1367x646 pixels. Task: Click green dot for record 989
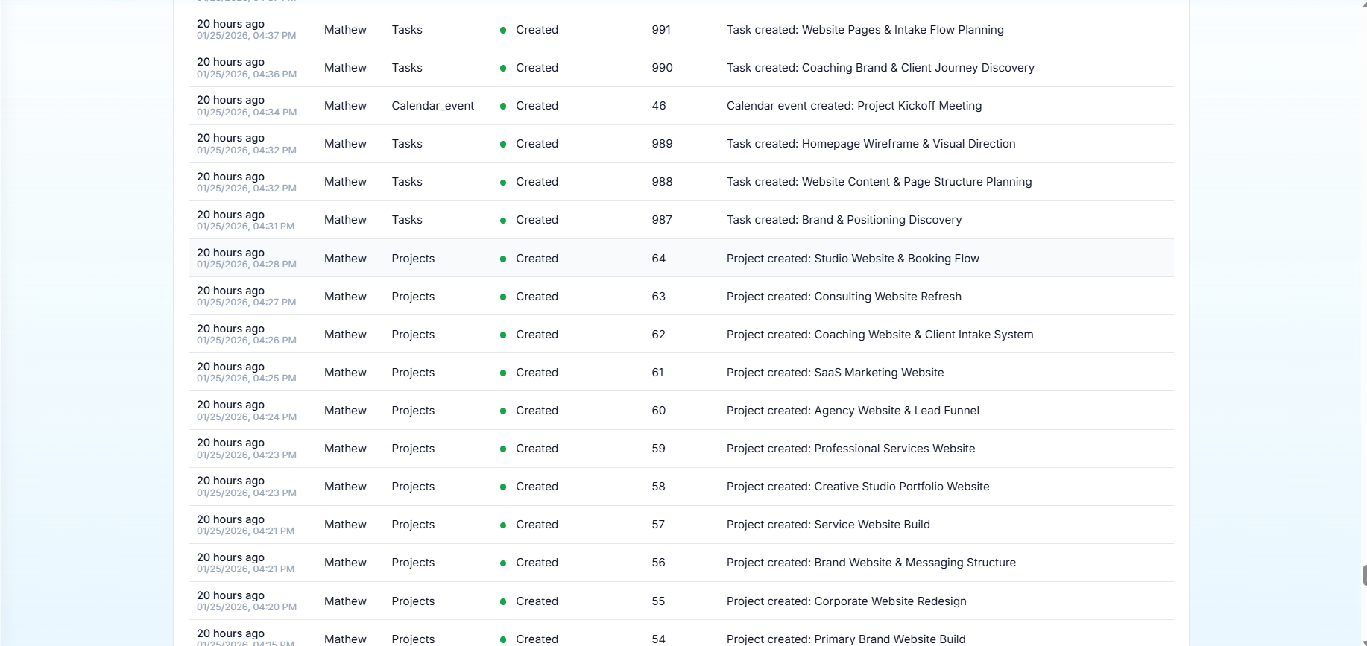(x=503, y=145)
